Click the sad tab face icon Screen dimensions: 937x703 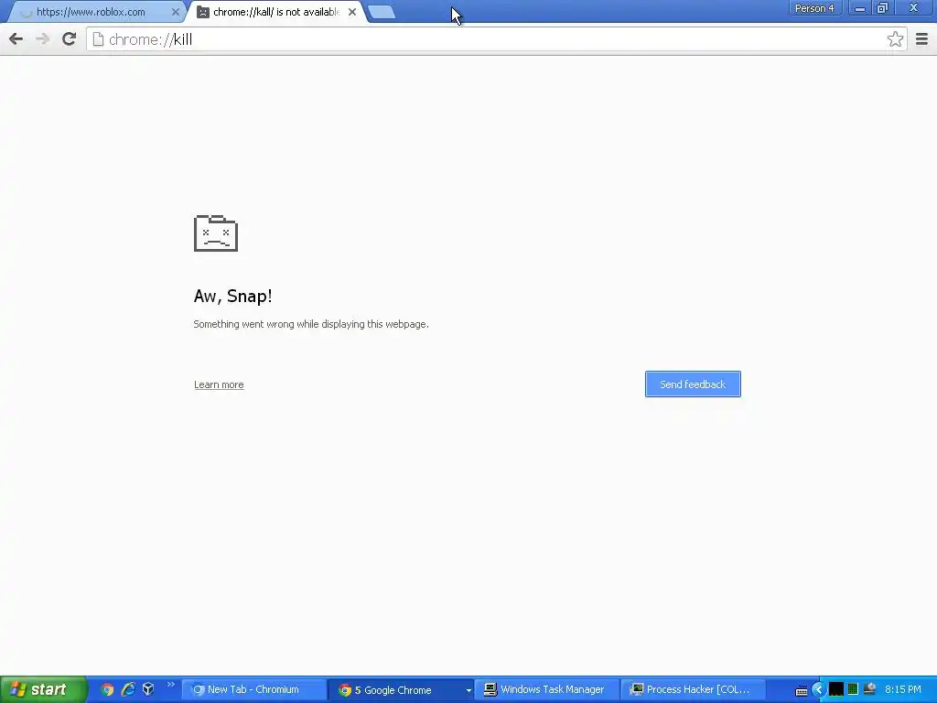point(216,233)
